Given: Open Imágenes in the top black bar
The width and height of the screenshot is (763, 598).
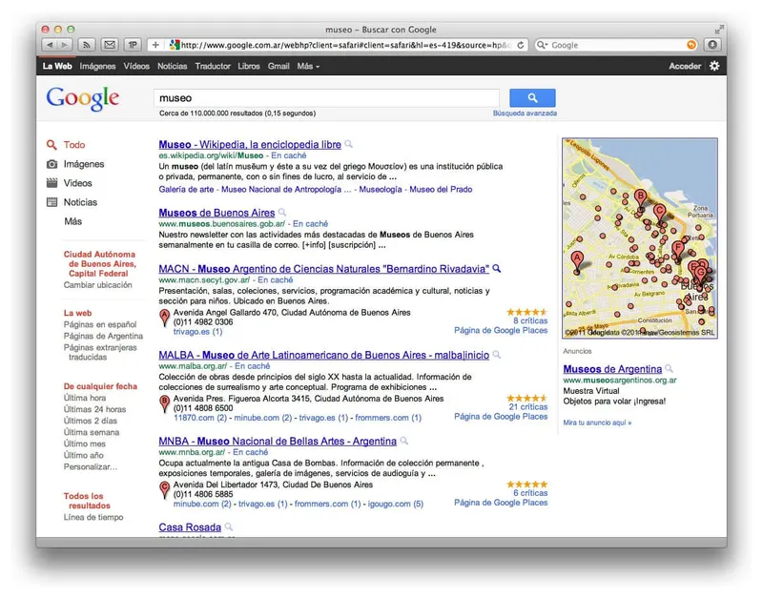Looking at the screenshot, I should 98,66.
